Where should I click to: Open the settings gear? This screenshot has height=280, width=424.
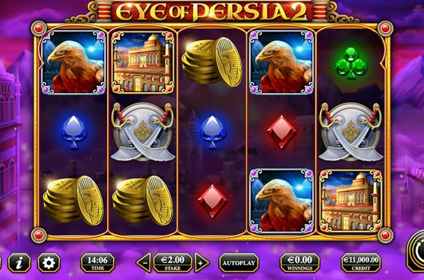[49, 262]
